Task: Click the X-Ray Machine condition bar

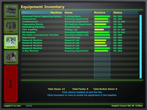Action: click(102, 51)
